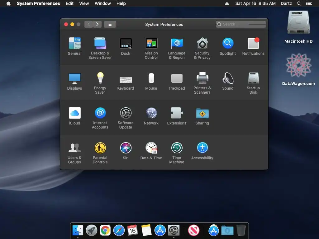
Task: Close the System Preferences window
Action: [66, 24]
